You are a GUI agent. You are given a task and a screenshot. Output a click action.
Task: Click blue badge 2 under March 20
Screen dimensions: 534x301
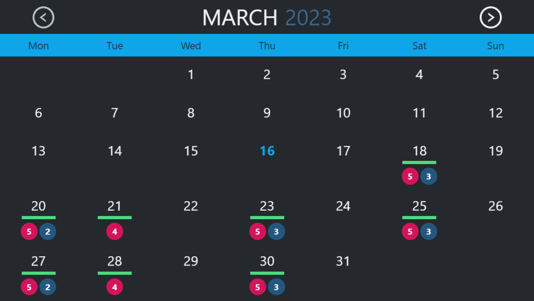tap(47, 232)
